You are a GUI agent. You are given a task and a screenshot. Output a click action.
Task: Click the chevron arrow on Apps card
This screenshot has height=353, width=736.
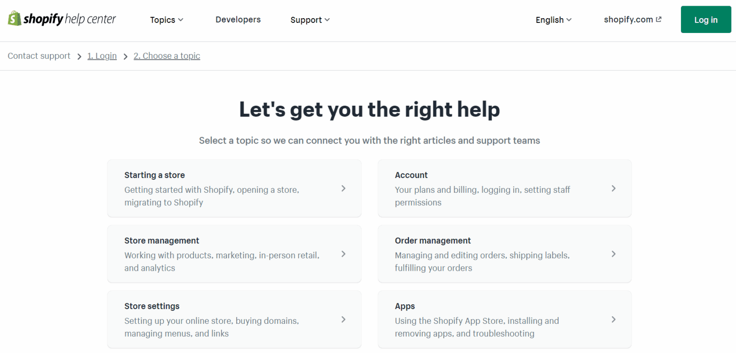pyautogui.click(x=614, y=320)
